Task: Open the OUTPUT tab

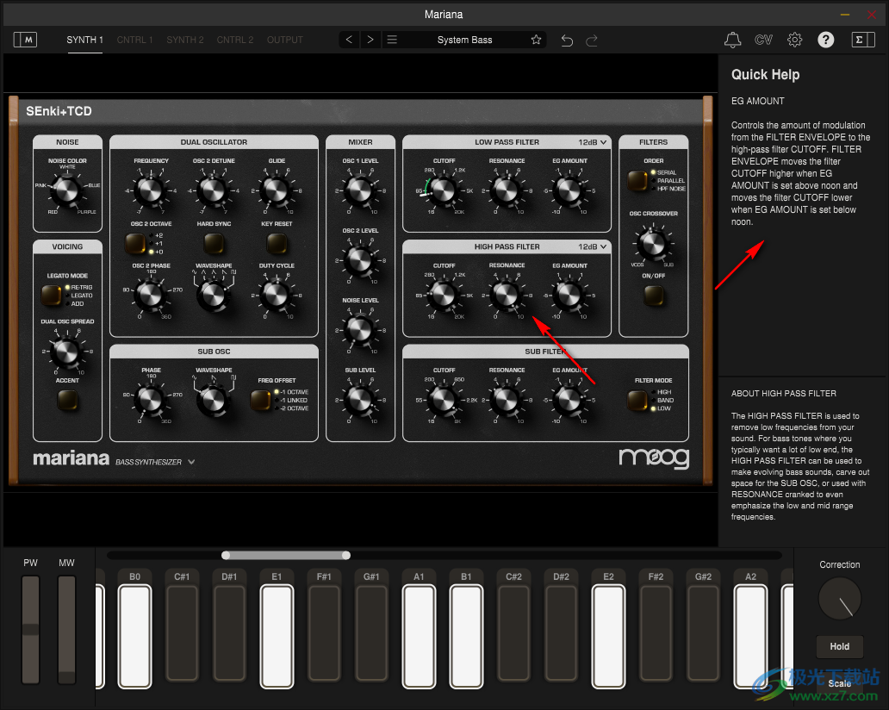Action: pos(284,40)
